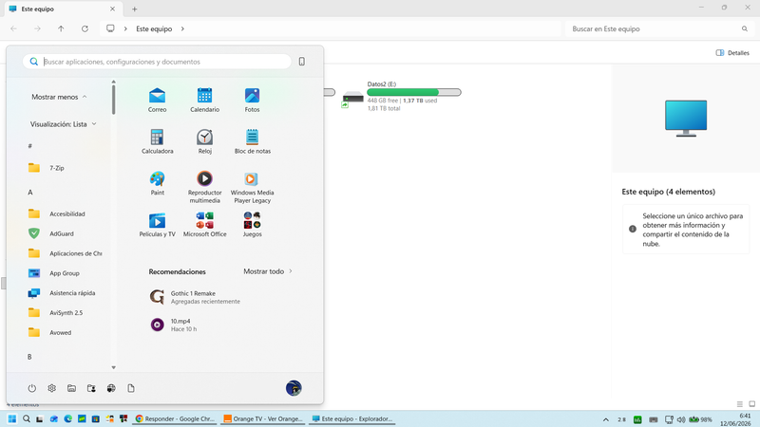Switch to the Este equipo Explorador taskbar window
760x427 pixels.
coord(351,418)
